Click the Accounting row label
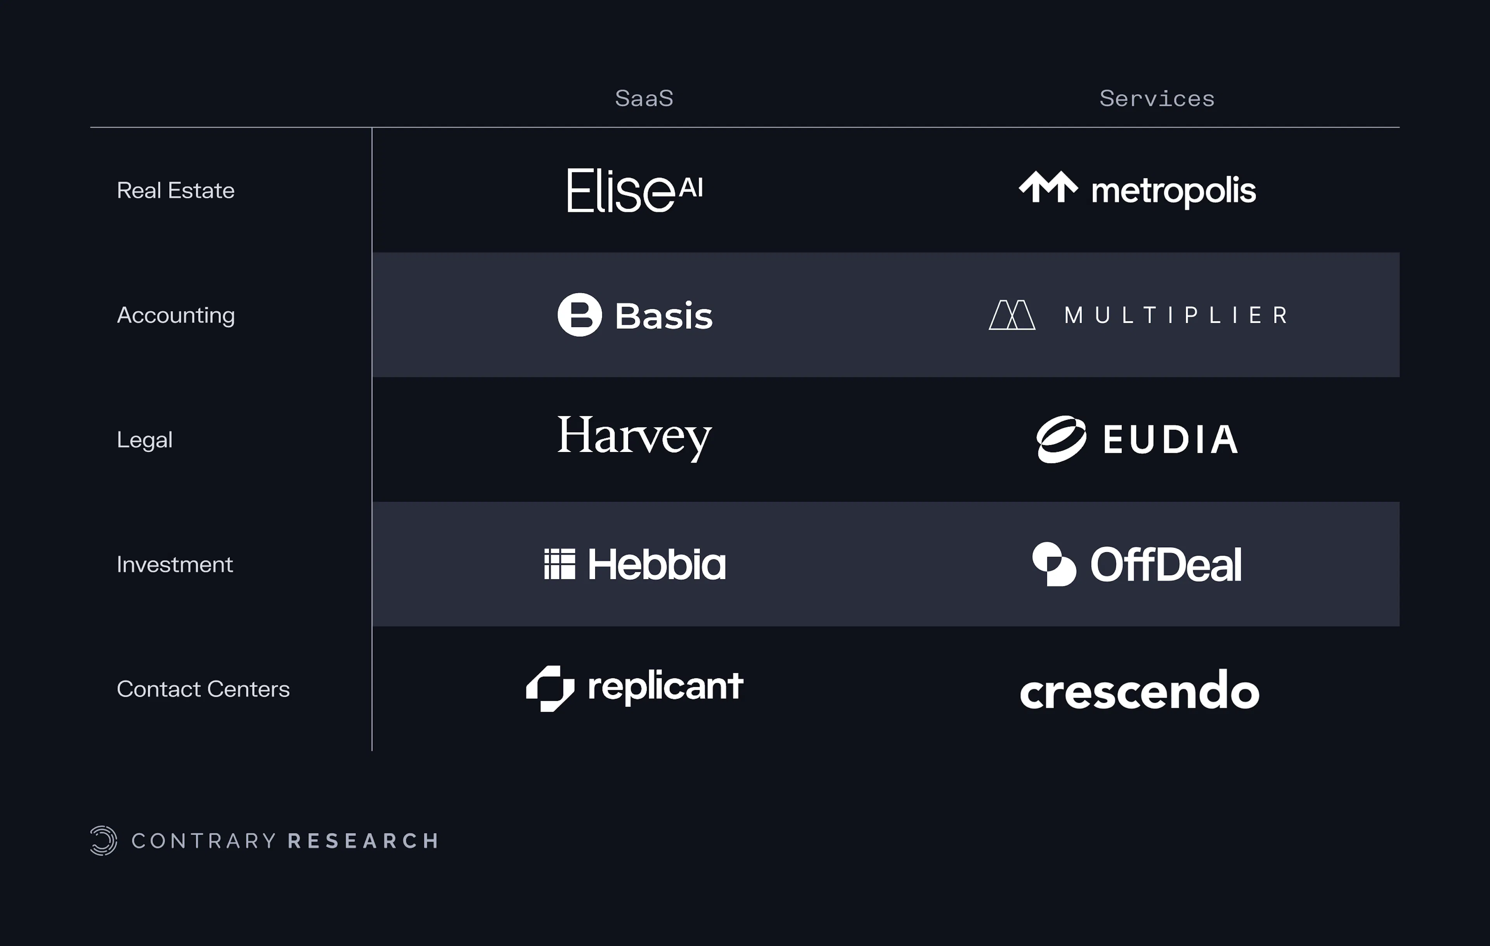This screenshot has height=946, width=1490. click(176, 315)
